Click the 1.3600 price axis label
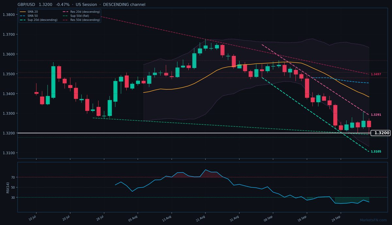This screenshot has width=392, height=225. 8,54
